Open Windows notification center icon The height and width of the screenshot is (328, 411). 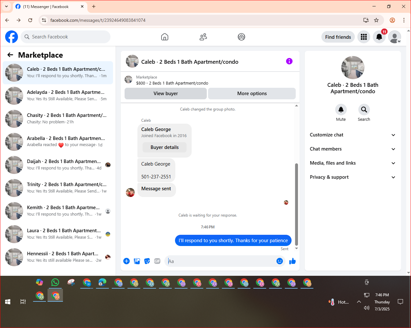tap(400, 302)
